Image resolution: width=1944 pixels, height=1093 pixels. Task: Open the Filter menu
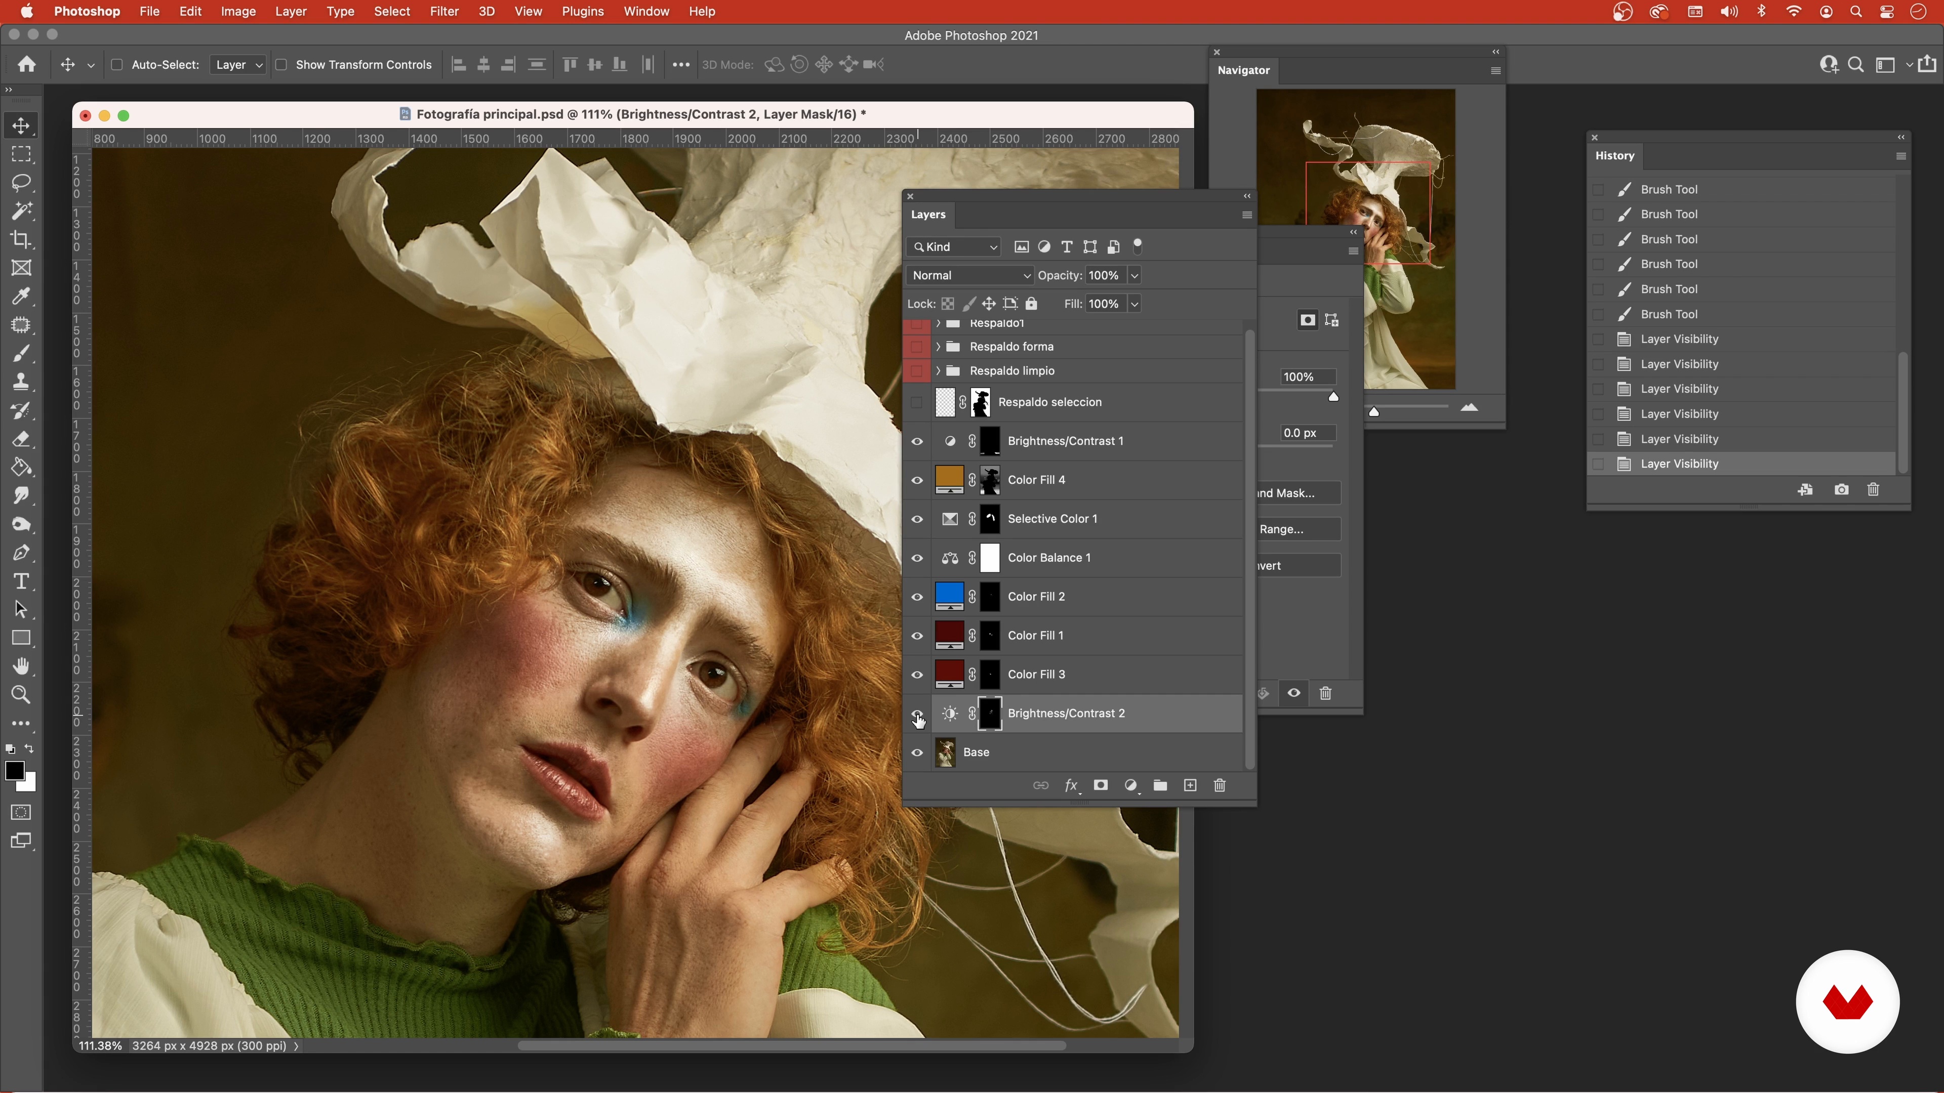pyautogui.click(x=444, y=11)
